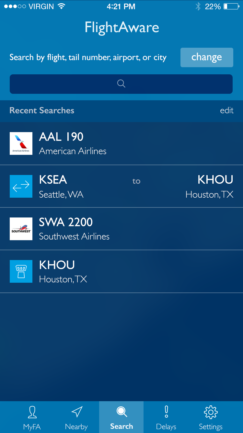Image resolution: width=243 pixels, height=433 pixels.
Task: Select the KHOU Houston destination on route row
Action: pyautogui.click(x=210, y=186)
